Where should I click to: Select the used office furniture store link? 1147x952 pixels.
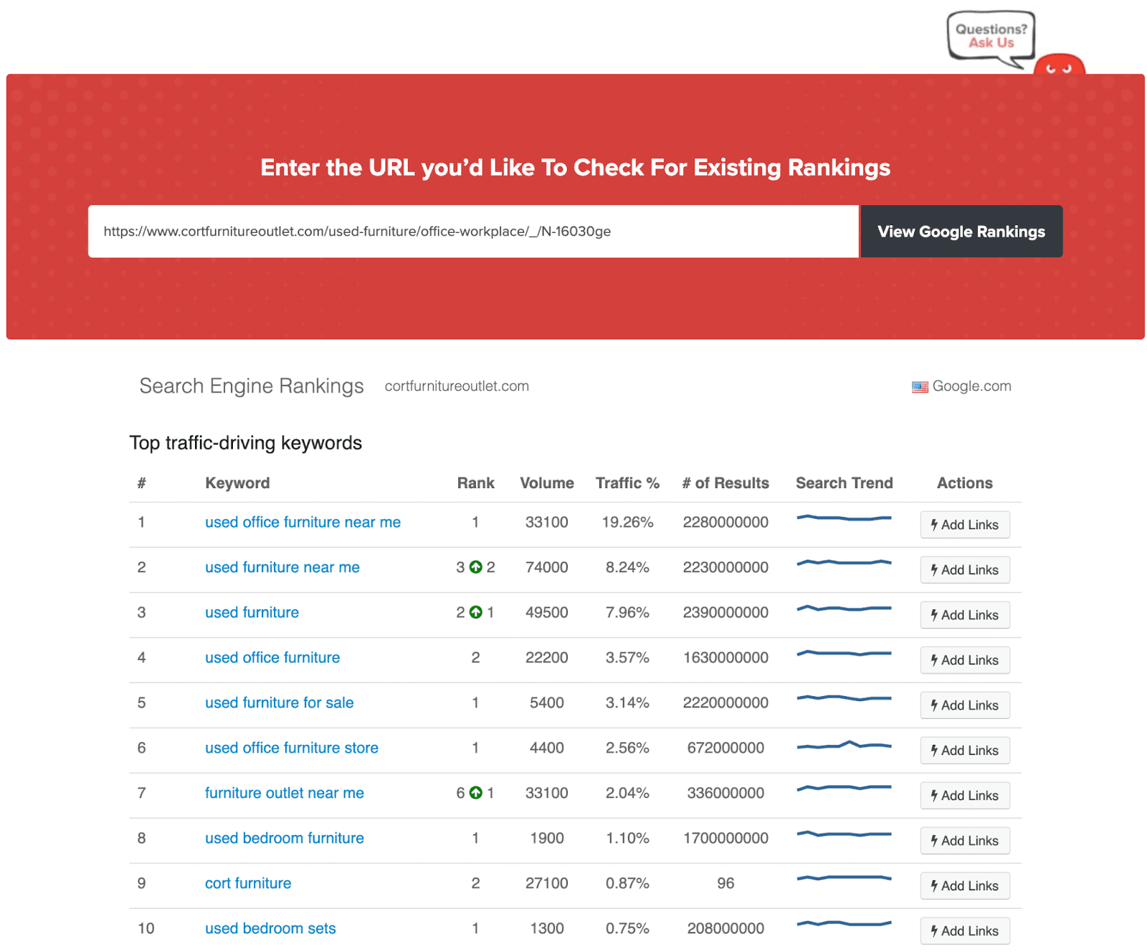point(291,748)
